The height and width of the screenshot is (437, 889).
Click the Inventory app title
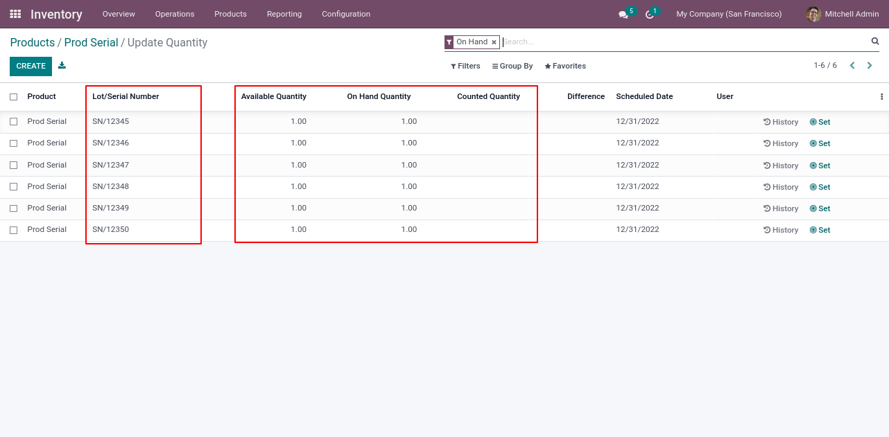56,14
